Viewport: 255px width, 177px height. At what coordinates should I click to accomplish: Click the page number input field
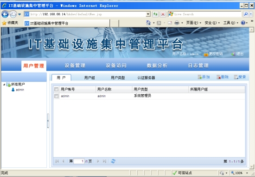[x=79, y=161]
